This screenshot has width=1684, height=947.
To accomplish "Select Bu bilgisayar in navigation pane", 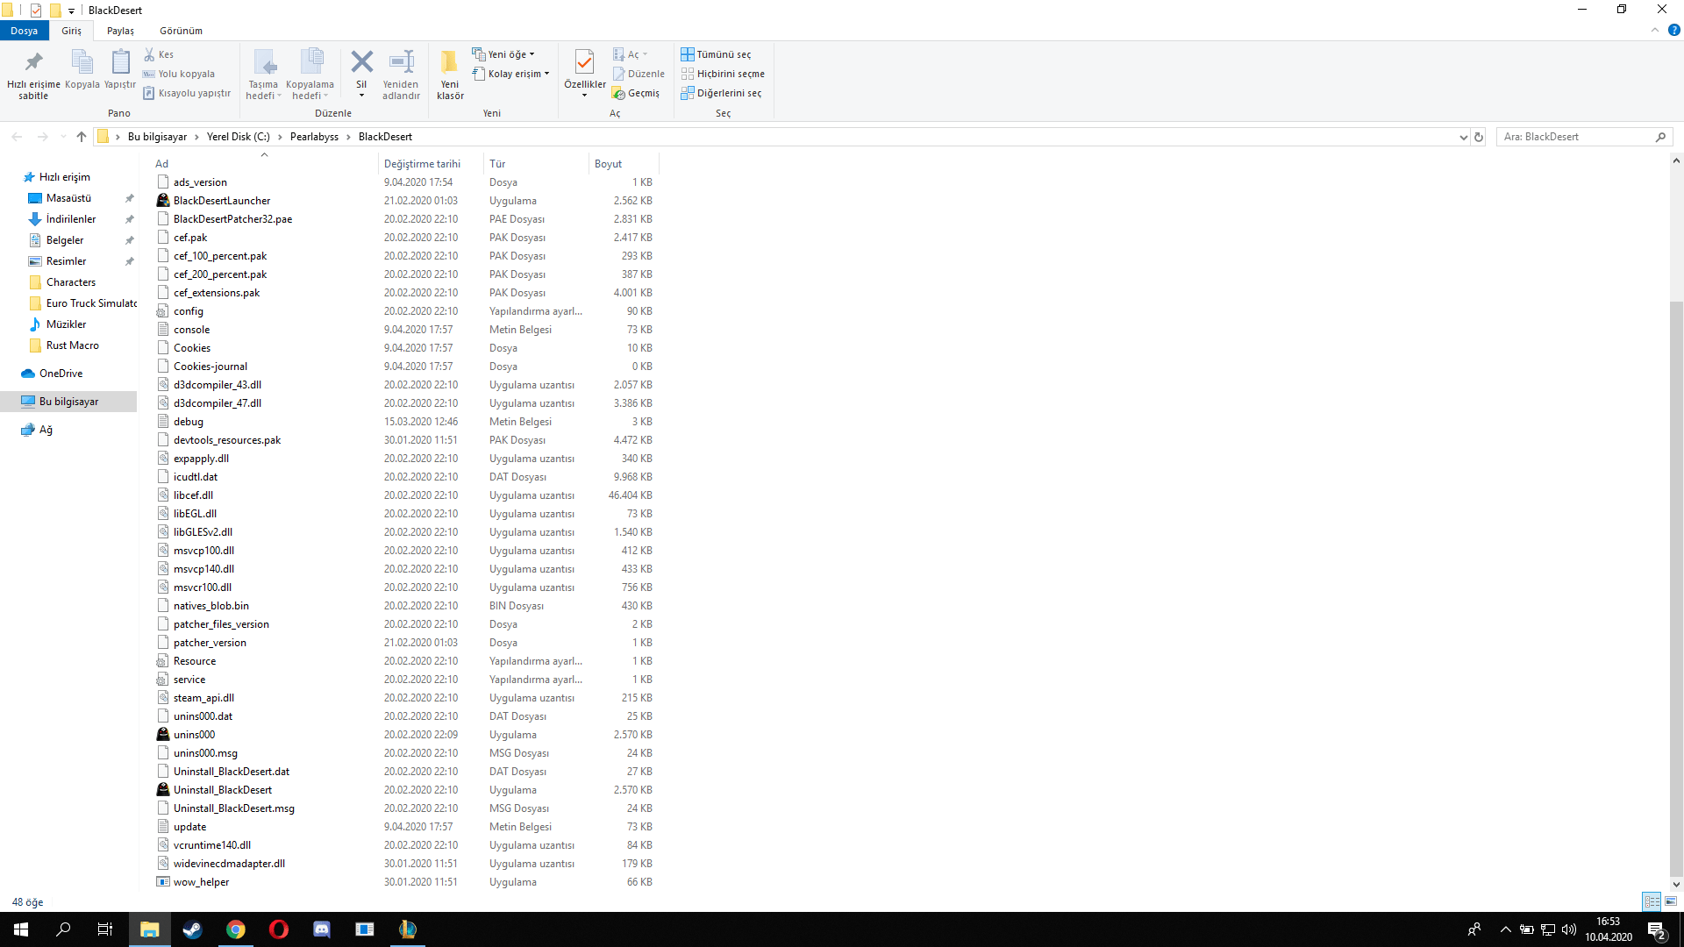I will pyautogui.click(x=68, y=402).
